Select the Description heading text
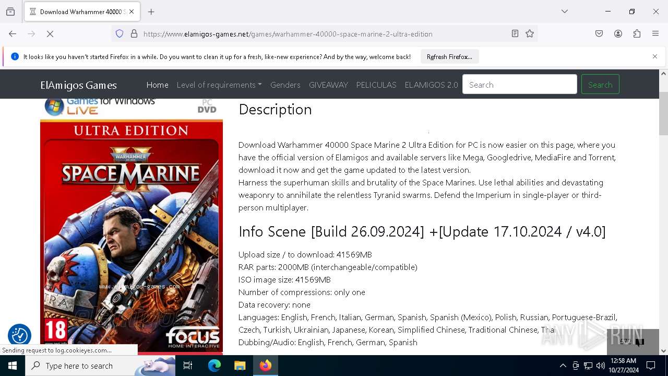 (275, 109)
